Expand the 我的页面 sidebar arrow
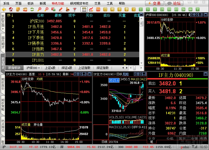 (x=3, y=29)
